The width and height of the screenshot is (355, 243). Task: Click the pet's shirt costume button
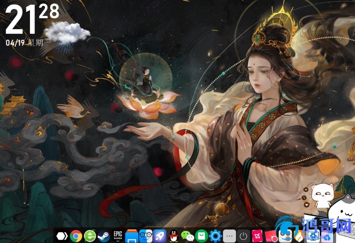(307, 205)
